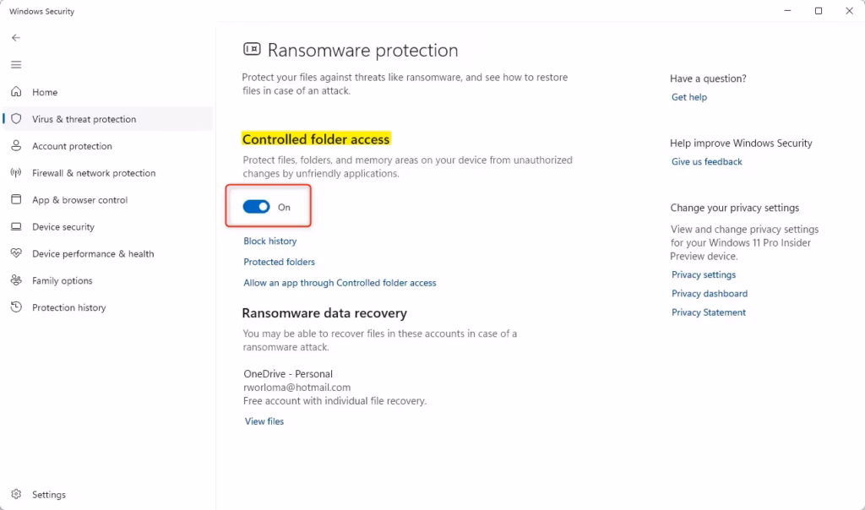
Task: Click the Home house icon
Action: [x=16, y=92]
